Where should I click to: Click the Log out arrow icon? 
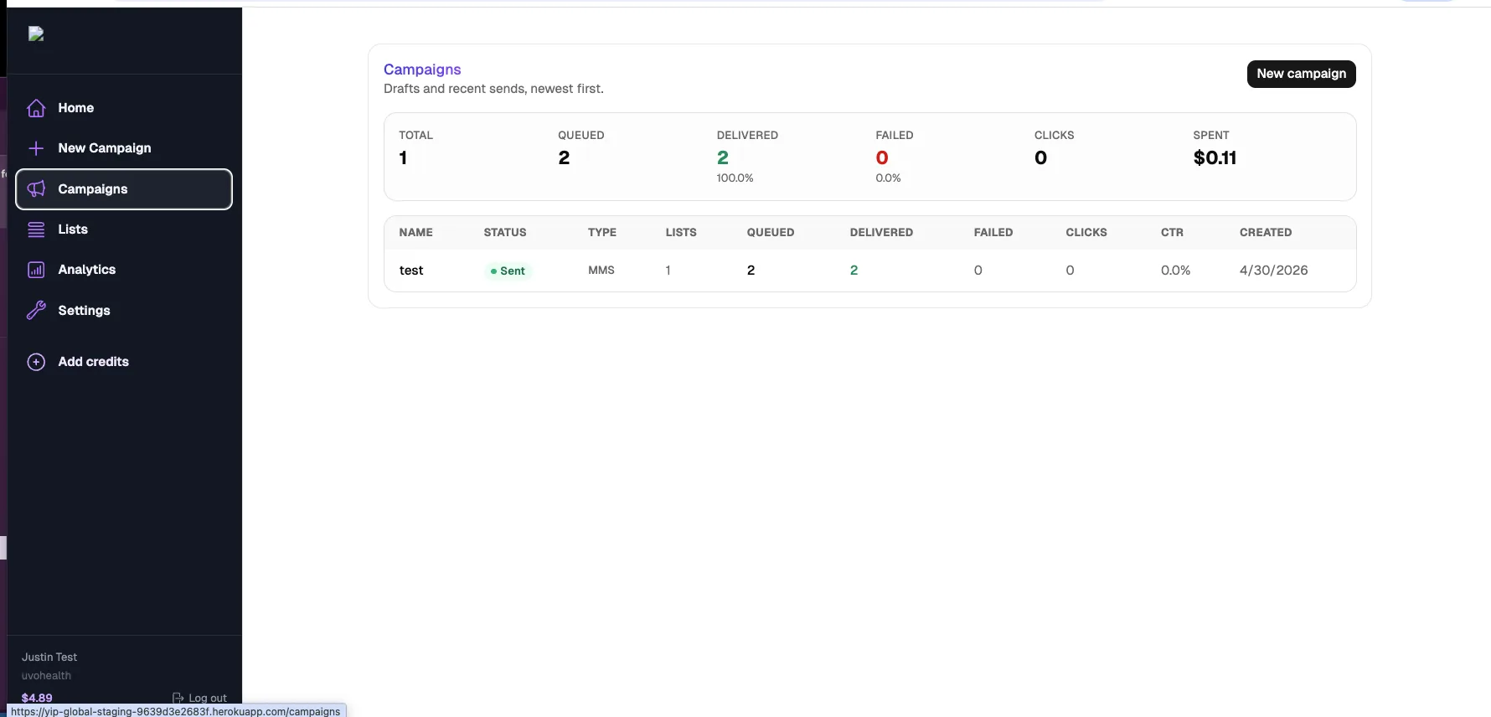(178, 698)
